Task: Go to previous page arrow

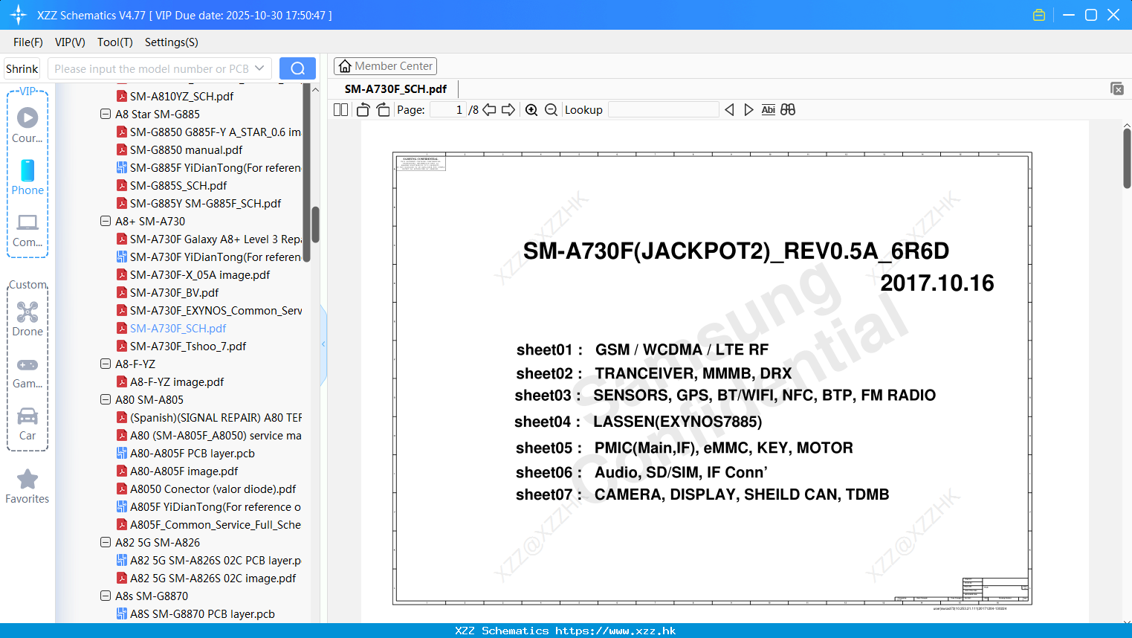Action: 489,110
